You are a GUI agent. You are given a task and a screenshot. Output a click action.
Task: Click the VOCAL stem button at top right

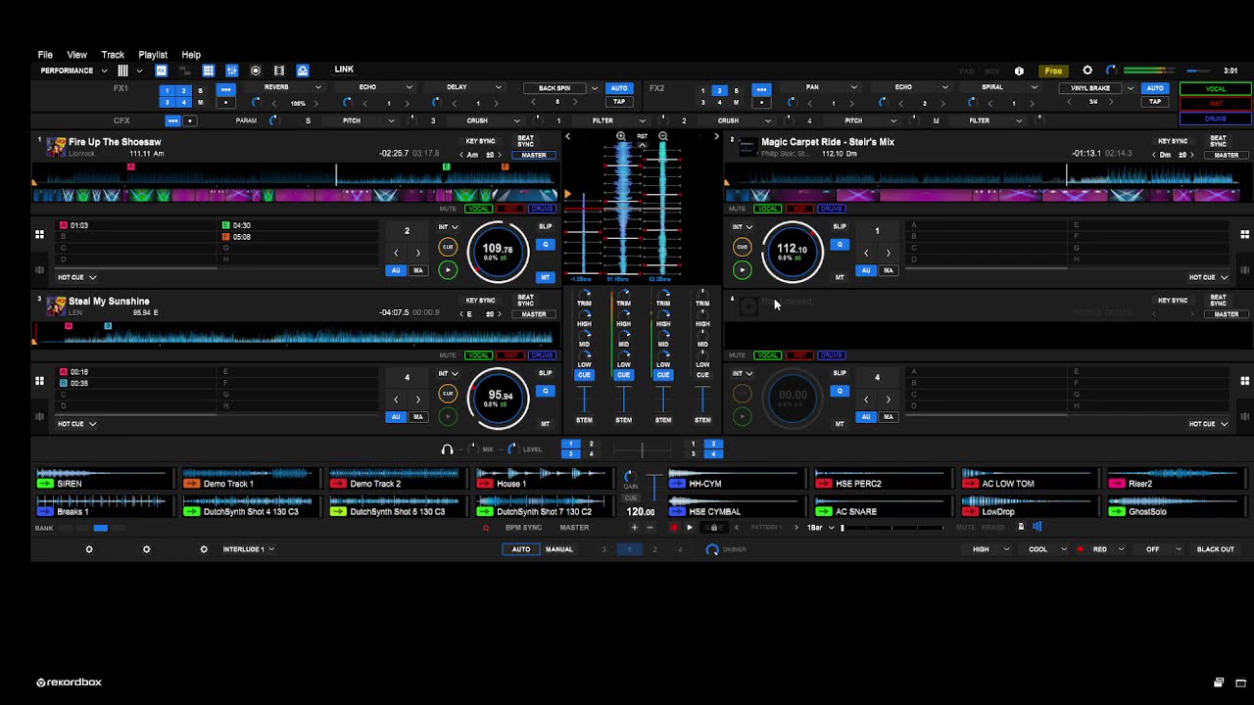coord(1216,88)
